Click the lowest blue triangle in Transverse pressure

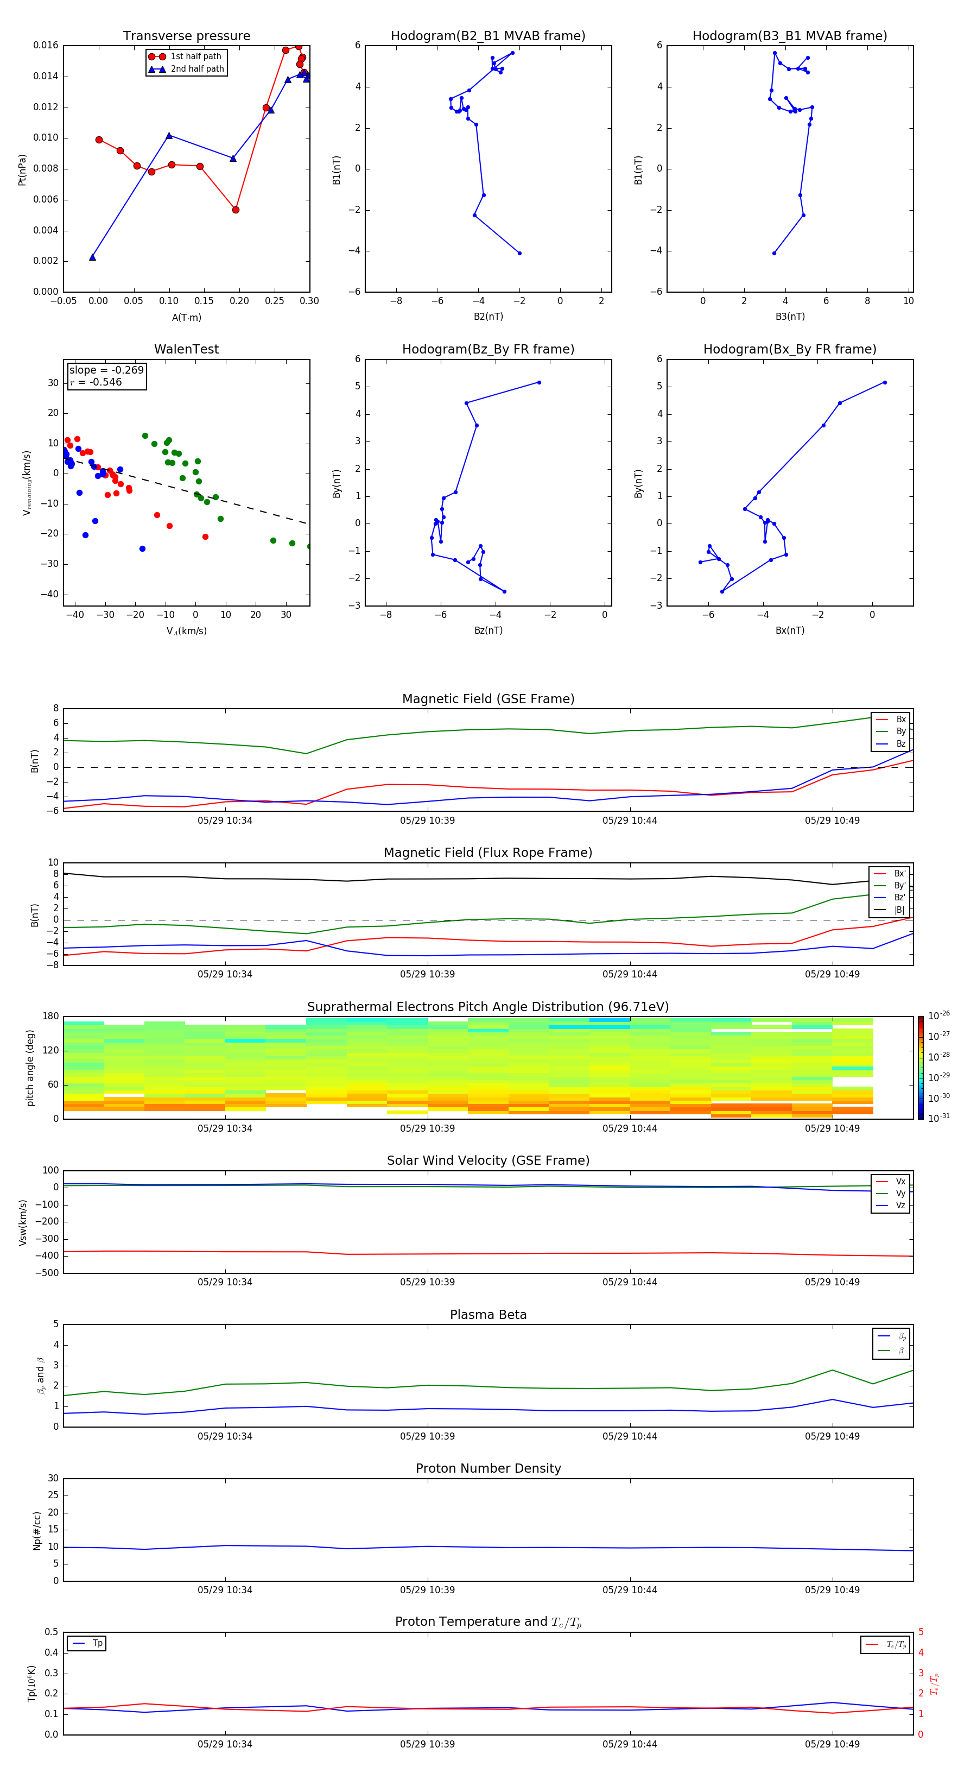pyautogui.click(x=92, y=257)
